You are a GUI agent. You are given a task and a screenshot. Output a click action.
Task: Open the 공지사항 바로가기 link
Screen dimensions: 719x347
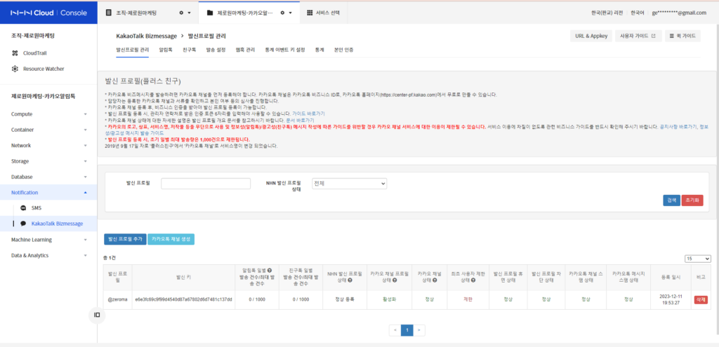678,126
